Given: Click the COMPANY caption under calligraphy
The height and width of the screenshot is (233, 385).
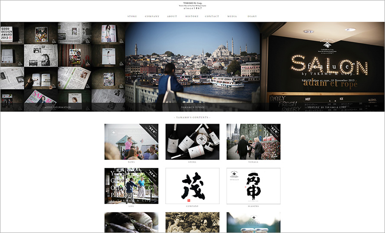Looking at the screenshot, I should click(192, 206).
